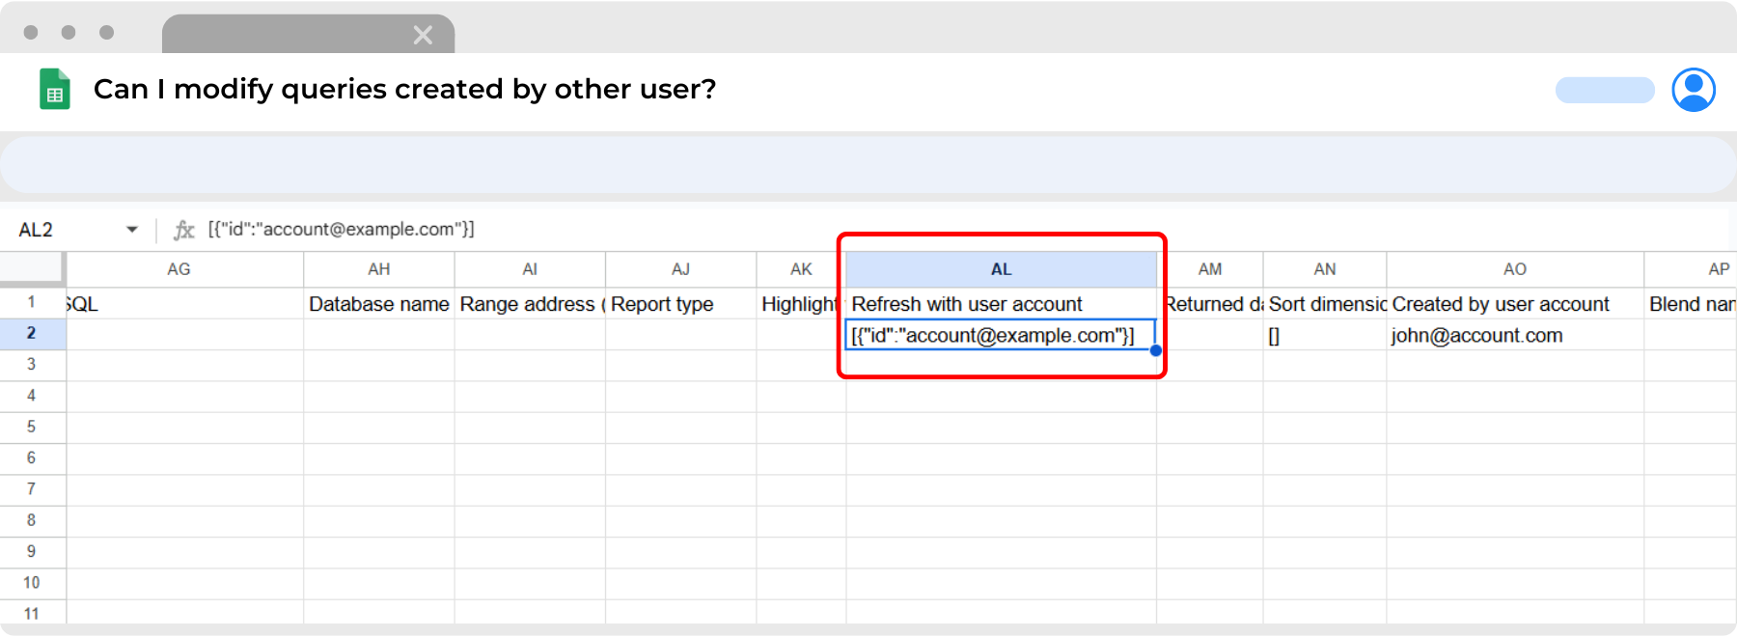Screen dimensions: 1737x637
Task: Select column AN header
Action: pyautogui.click(x=1325, y=269)
